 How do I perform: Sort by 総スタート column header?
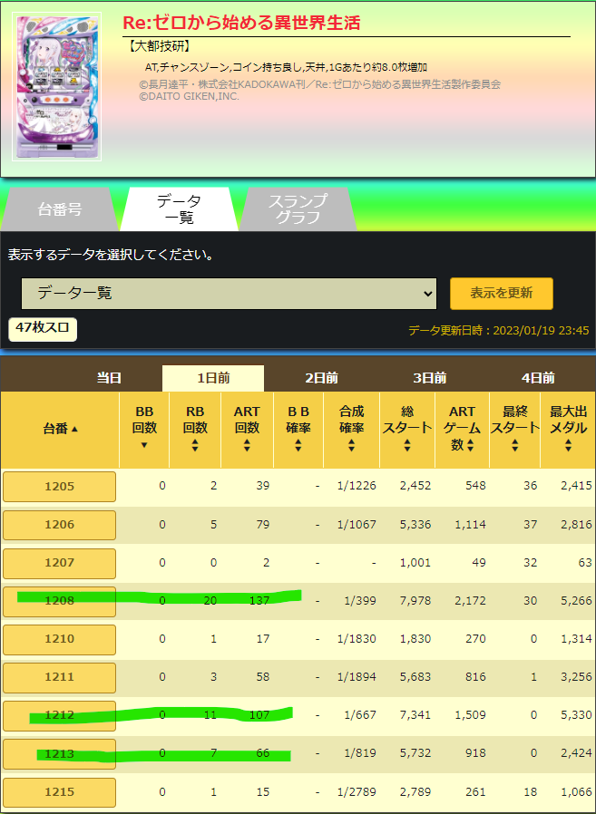coord(407,430)
